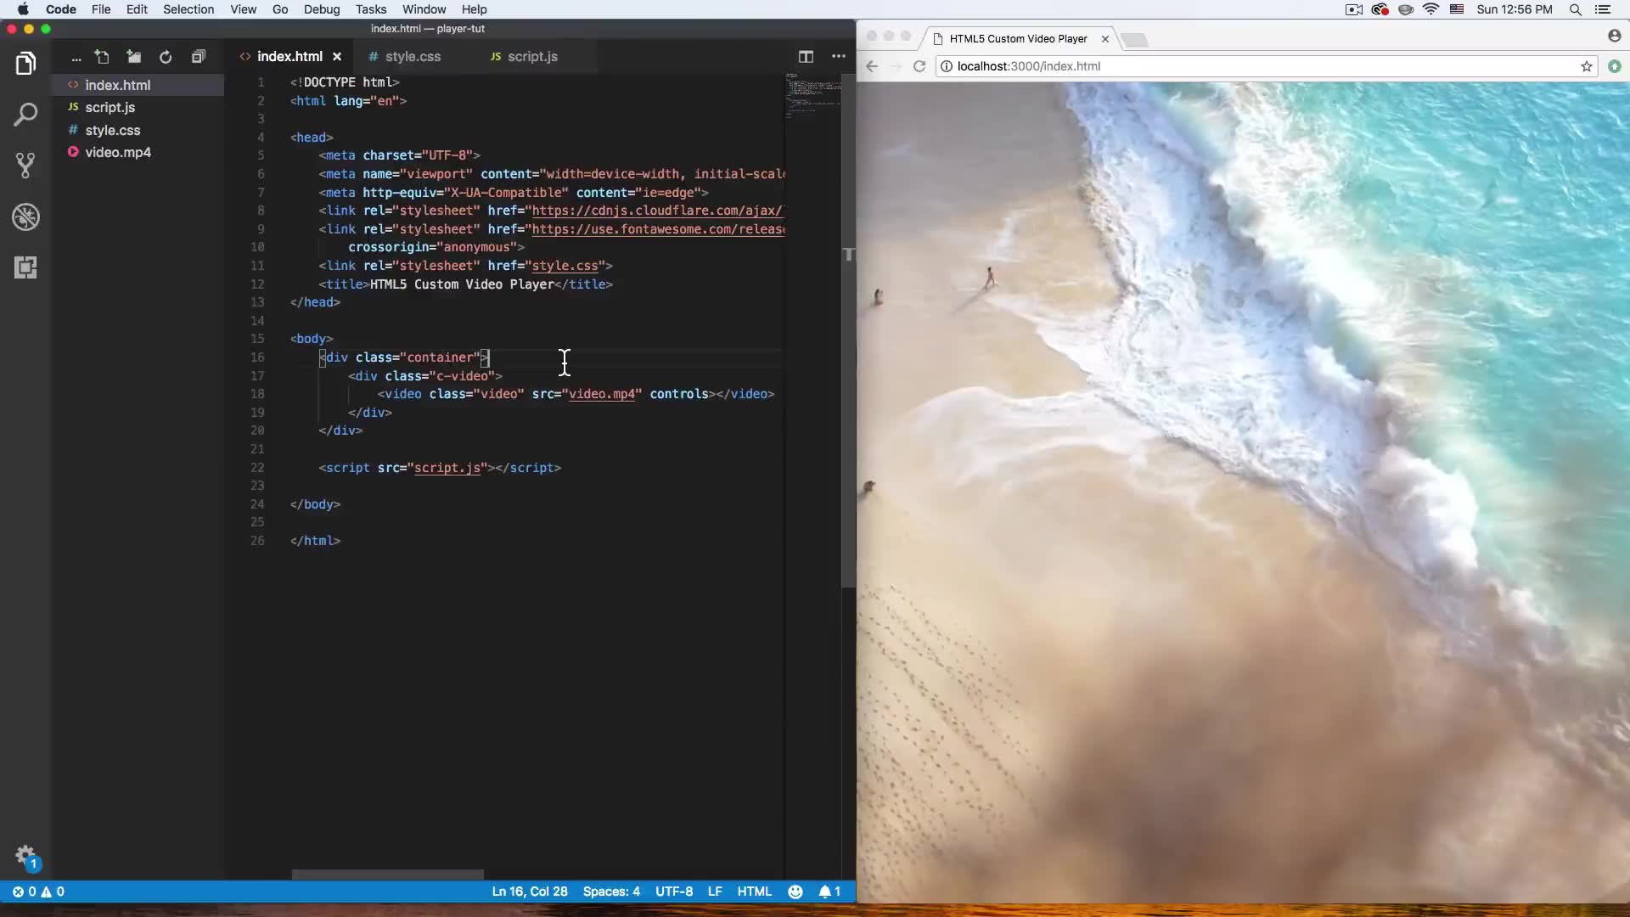Split the editor view
This screenshot has height=917, width=1630.
(807, 57)
